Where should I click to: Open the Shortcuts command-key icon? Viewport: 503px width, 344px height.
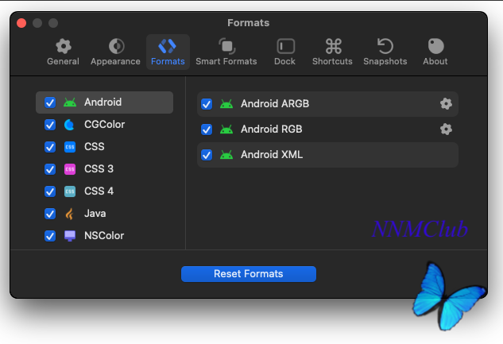click(333, 46)
